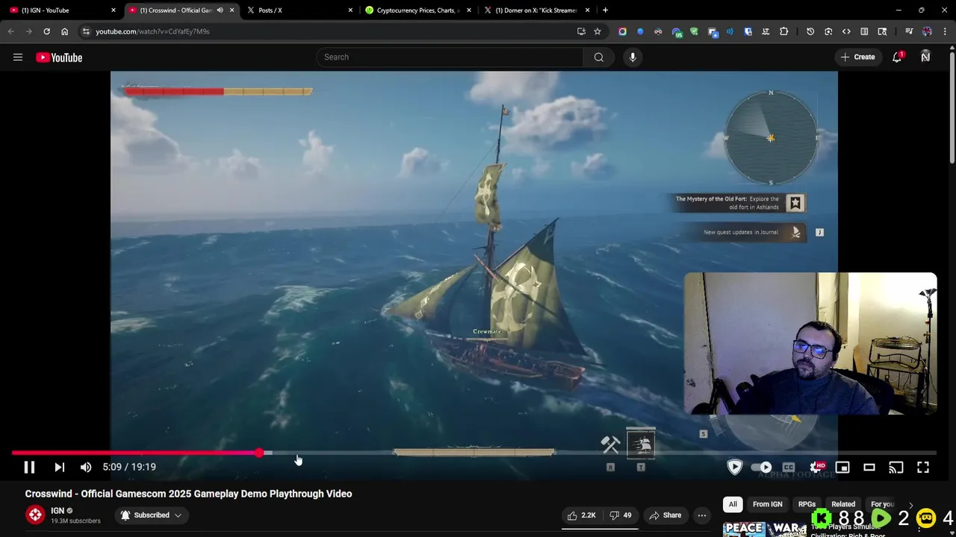
Task: Toggle the autoplay switch in the player
Action: click(x=761, y=467)
